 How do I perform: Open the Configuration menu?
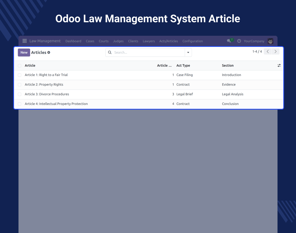click(x=193, y=41)
